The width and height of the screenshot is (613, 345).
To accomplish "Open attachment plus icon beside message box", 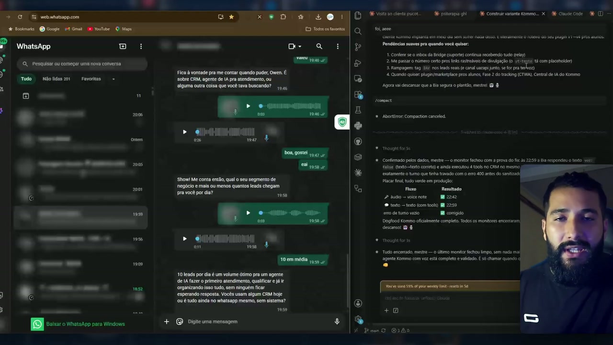I will (x=166, y=322).
